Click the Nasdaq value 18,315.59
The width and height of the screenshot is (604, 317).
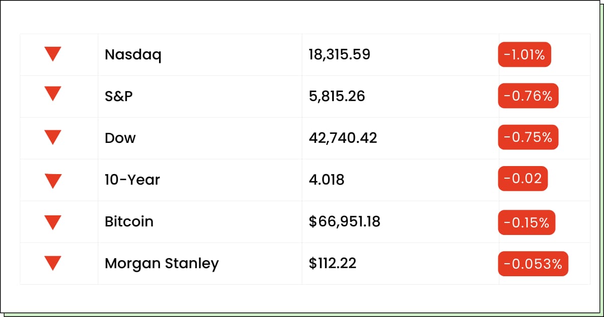pyautogui.click(x=340, y=55)
